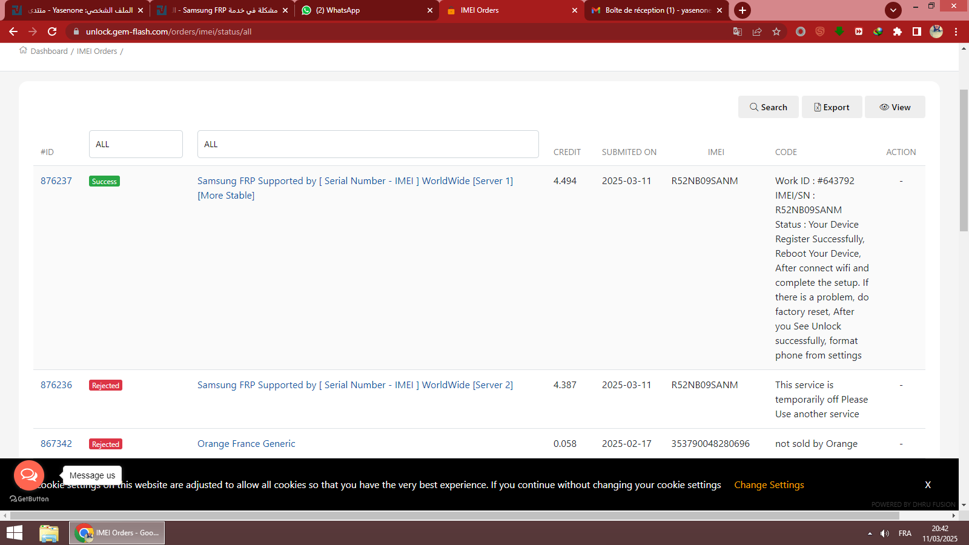Switch to the Yasenone forum profile tab
This screenshot has height=545, width=969.
pos(77,10)
